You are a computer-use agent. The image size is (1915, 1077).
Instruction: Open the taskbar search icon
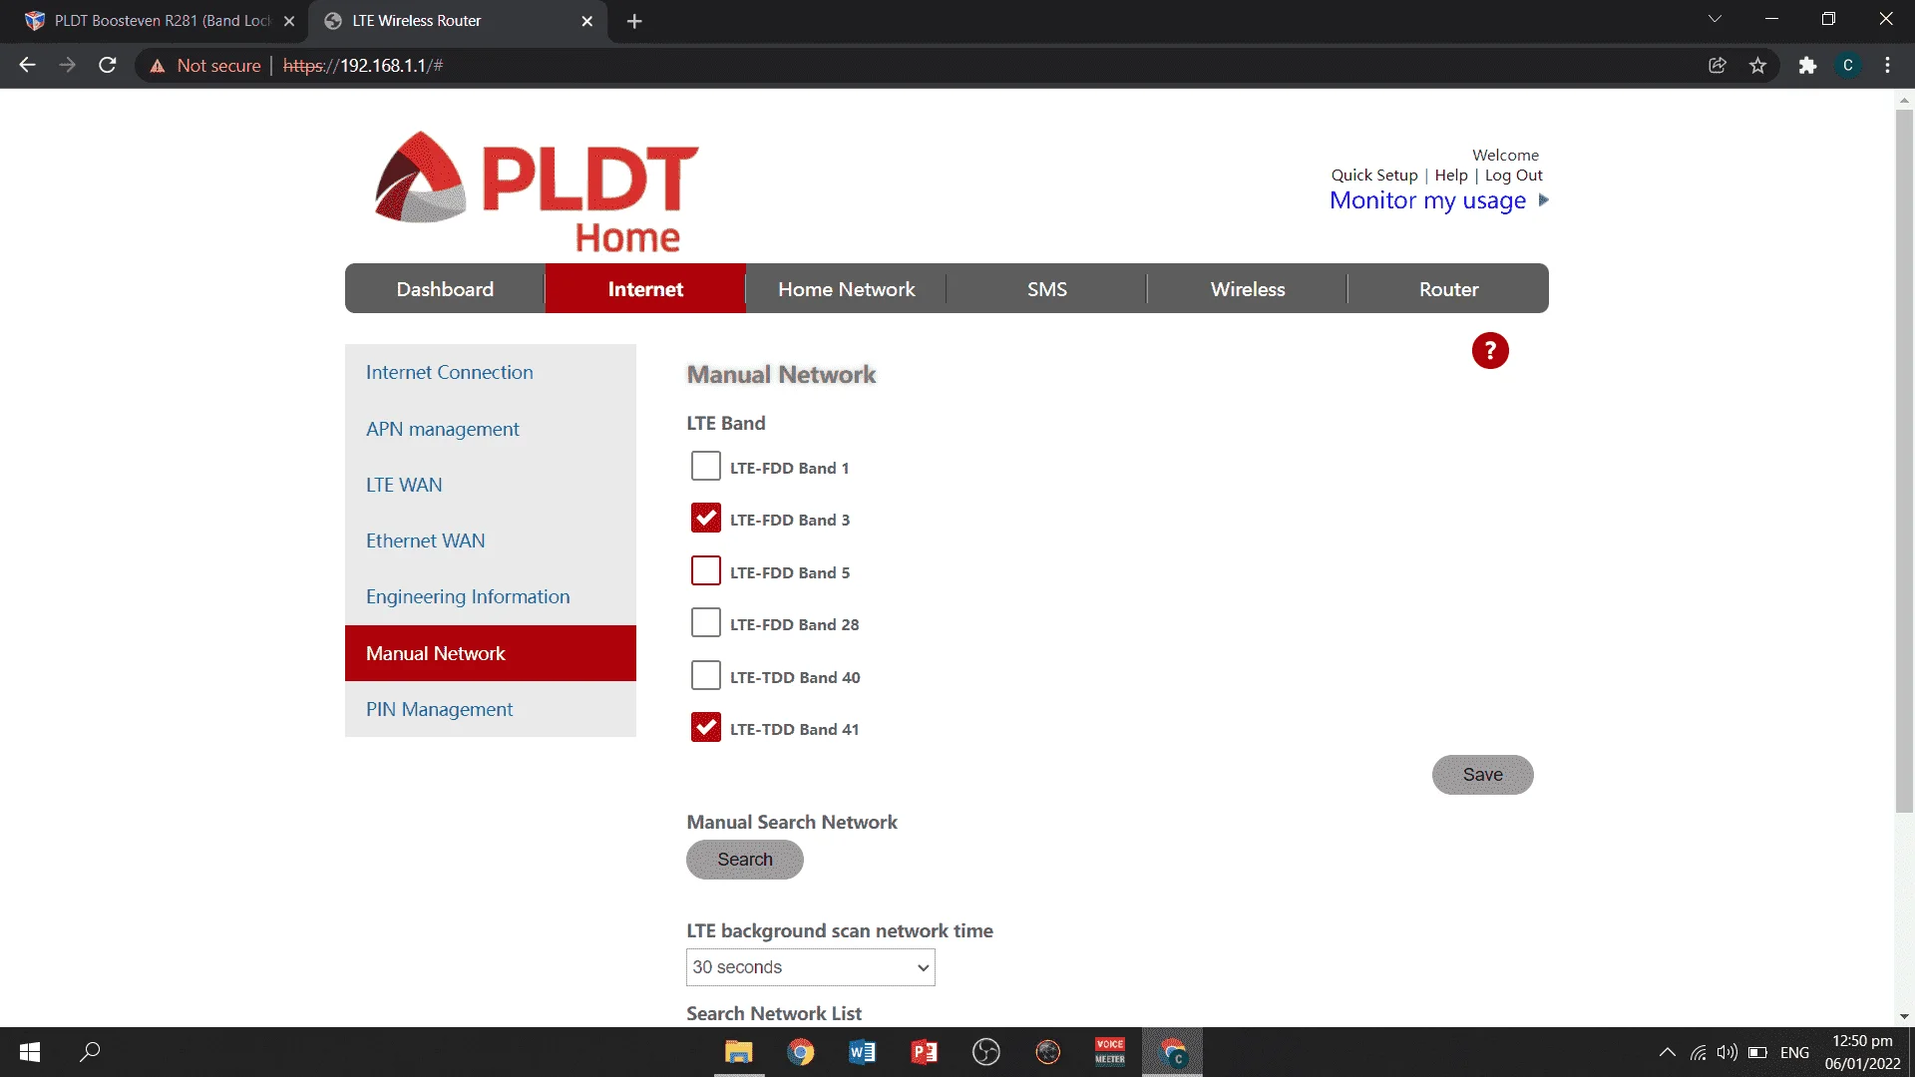click(90, 1052)
